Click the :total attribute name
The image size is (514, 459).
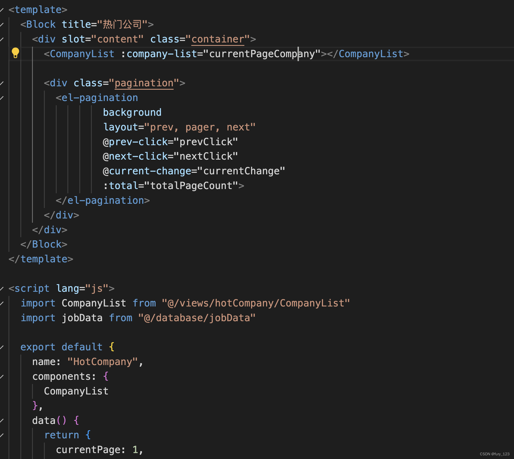[120, 186]
